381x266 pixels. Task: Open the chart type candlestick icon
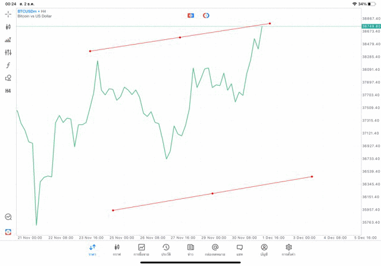click(x=8, y=27)
